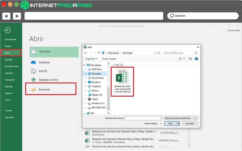This screenshot has width=242, height=151.
Task: Open the Todos los archivos de Excel dropdown
Action: pos(181,118)
